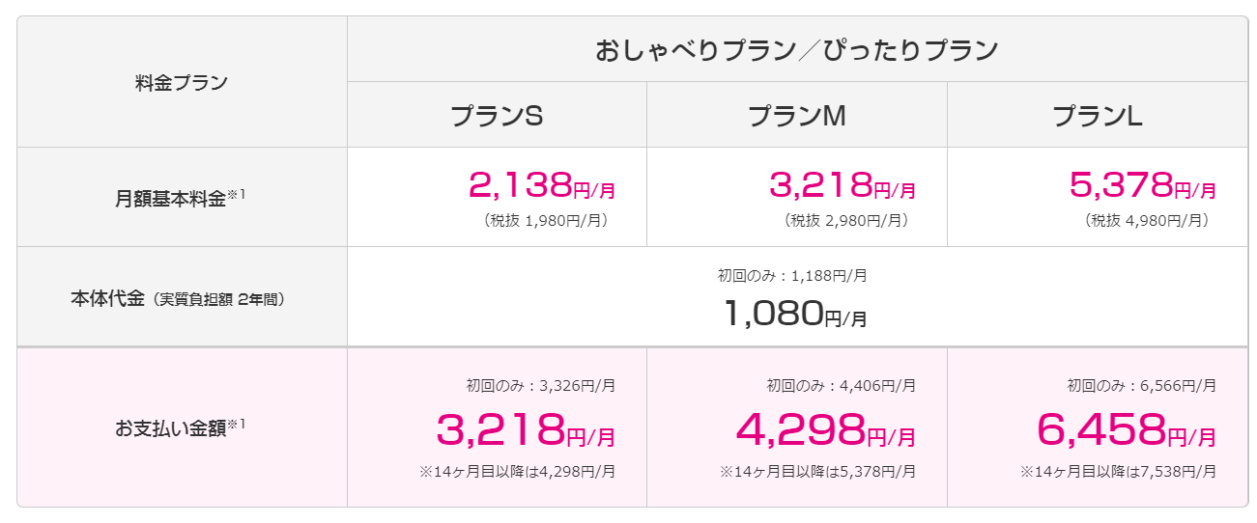Click the 初回のみ：3,326円/月 text
The height and width of the screenshot is (523, 1257).
click(541, 386)
